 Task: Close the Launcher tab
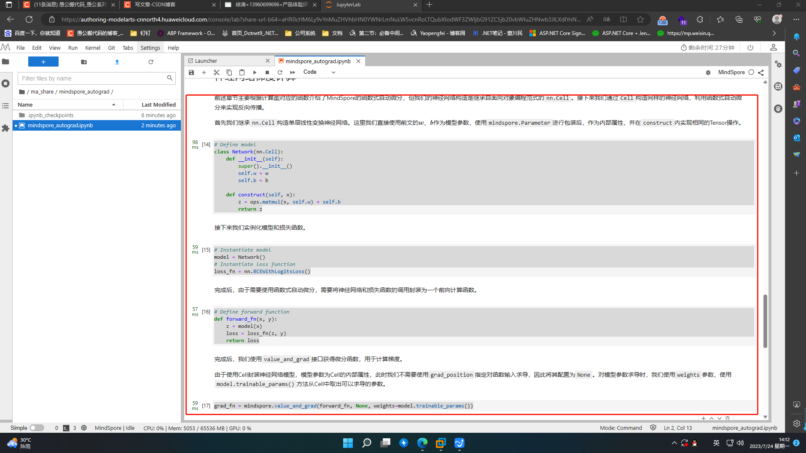tap(268, 61)
